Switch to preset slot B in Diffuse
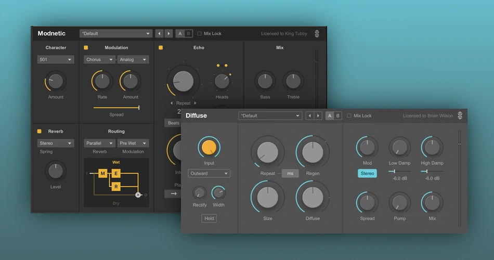This screenshot has height=260, width=494. tap(337, 116)
